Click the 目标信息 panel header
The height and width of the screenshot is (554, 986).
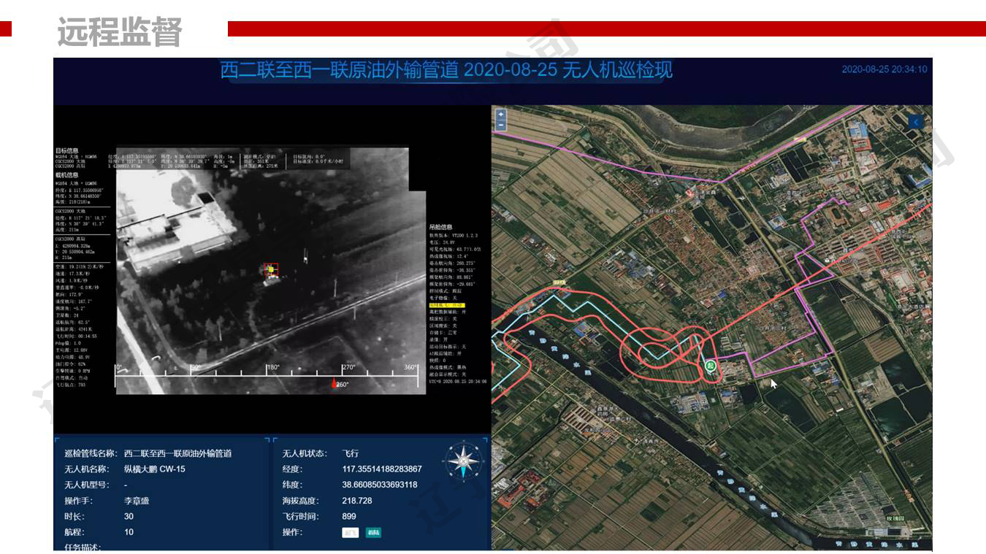point(66,151)
